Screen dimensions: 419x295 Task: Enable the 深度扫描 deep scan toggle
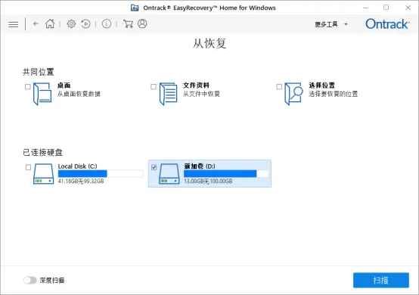coord(30,281)
